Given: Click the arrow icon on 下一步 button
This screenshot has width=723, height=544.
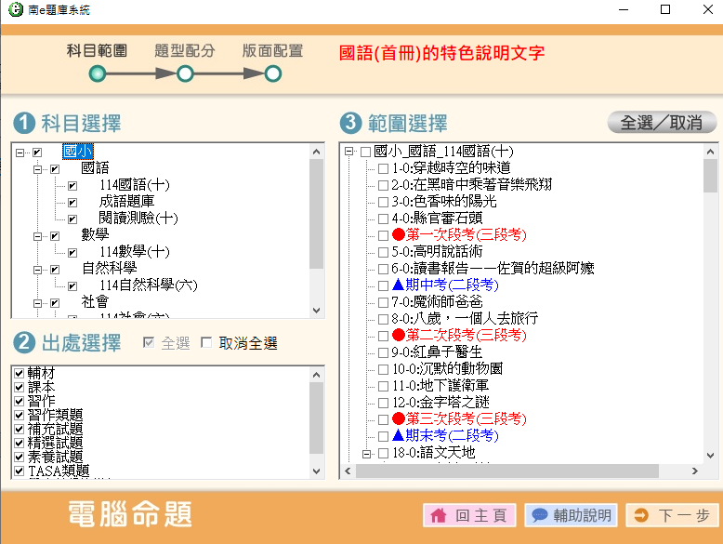Looking at the screenshot, I should coord(640,515).
